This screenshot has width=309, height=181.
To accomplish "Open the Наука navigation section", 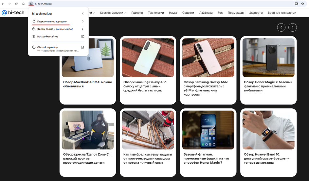I will click(x=173, y=13).
